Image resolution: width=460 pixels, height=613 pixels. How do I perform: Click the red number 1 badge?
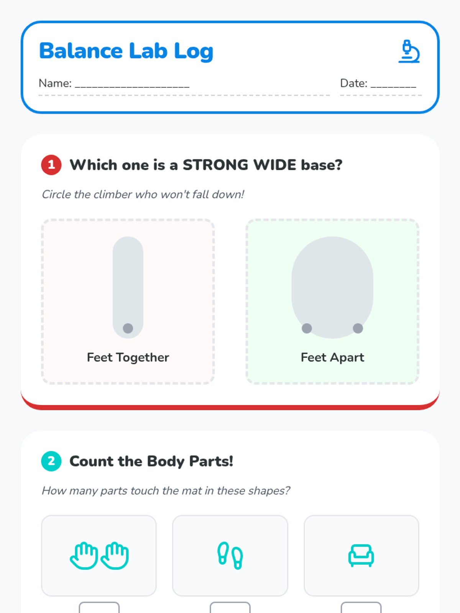[x=51, y=165]
